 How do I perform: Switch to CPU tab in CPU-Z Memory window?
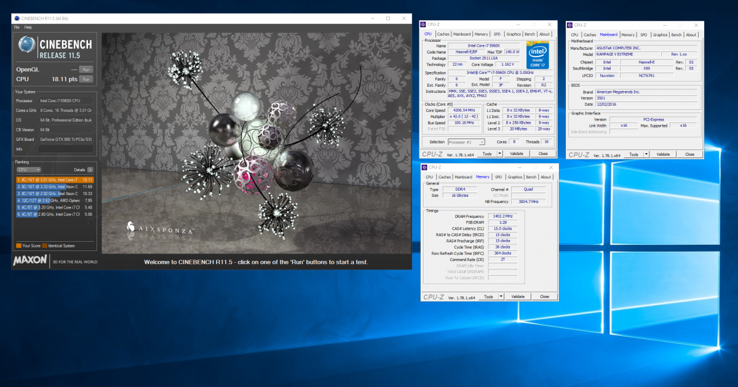click(x=429, y=177)
